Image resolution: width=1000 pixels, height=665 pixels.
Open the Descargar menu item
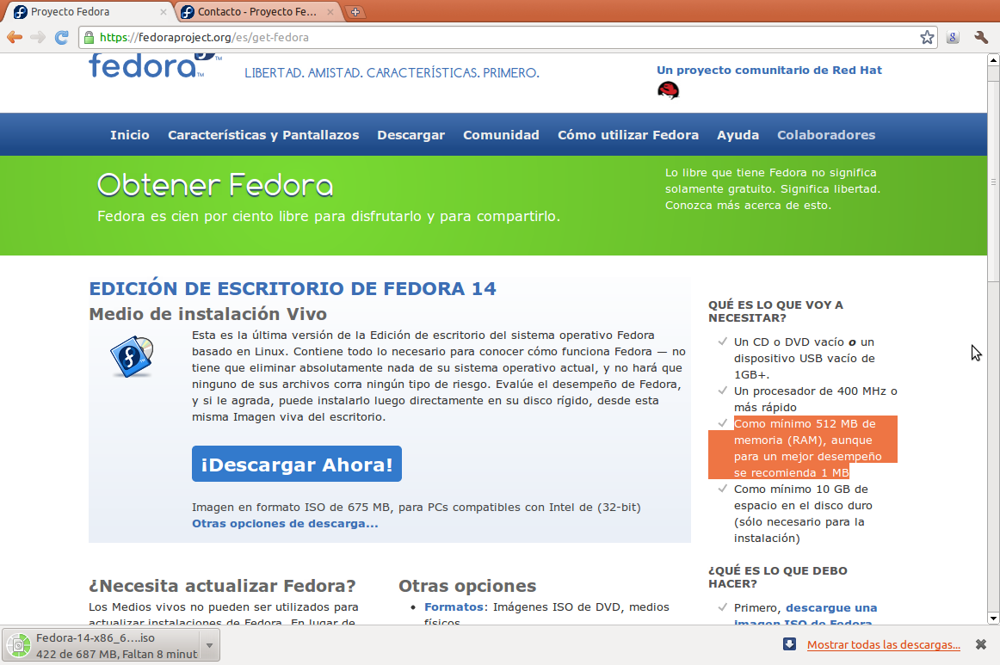tap(410, 134)
